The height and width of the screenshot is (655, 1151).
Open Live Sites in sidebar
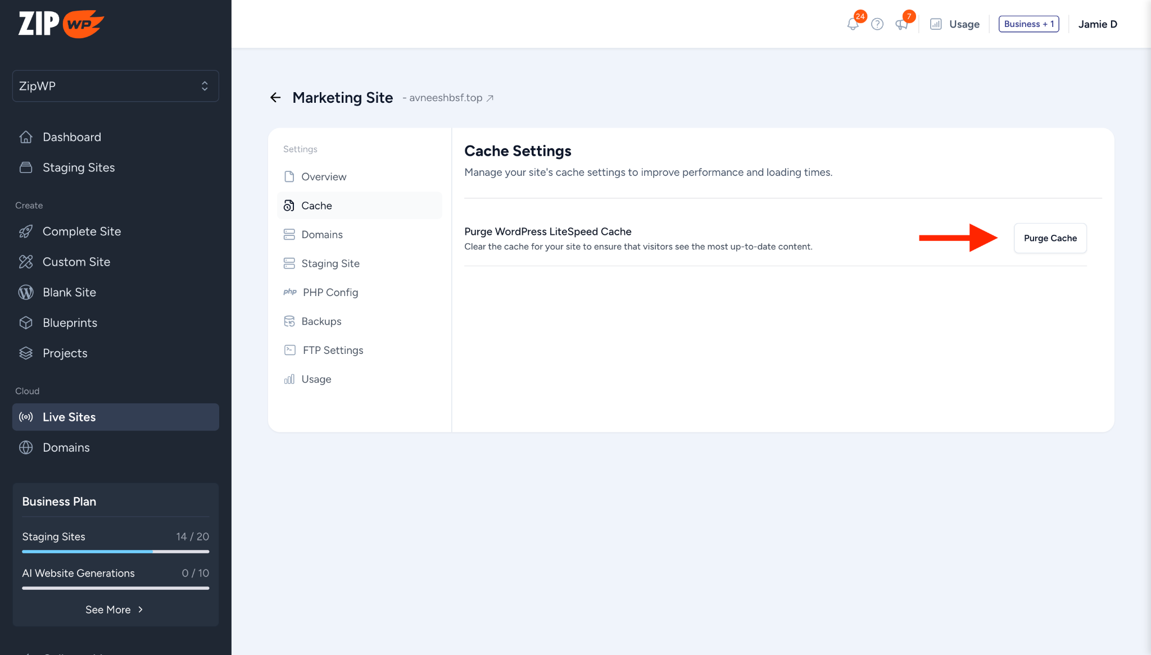click(116, 417)
